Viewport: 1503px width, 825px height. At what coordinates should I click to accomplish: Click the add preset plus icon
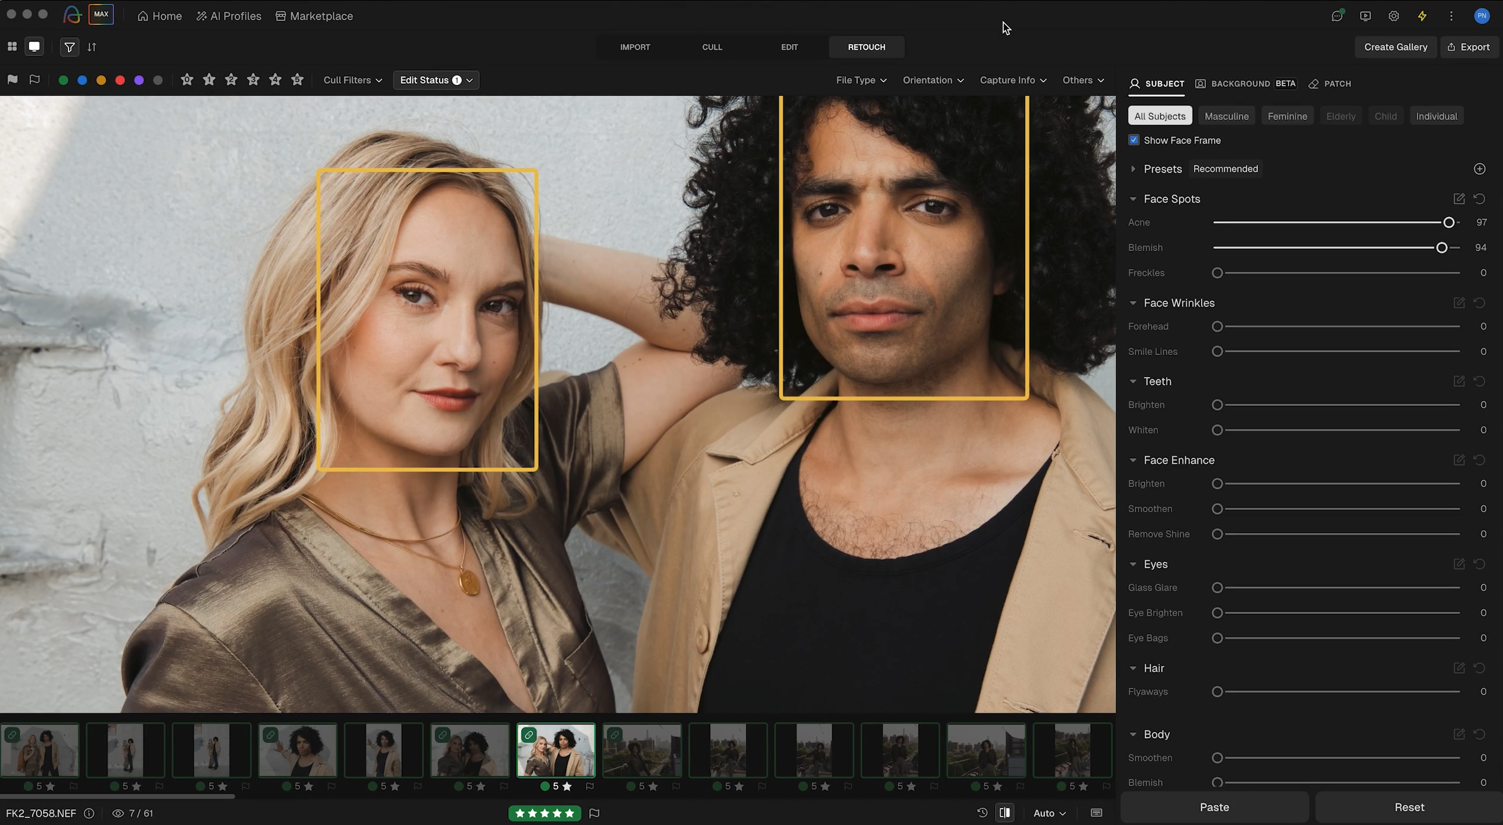point(1479,169)
